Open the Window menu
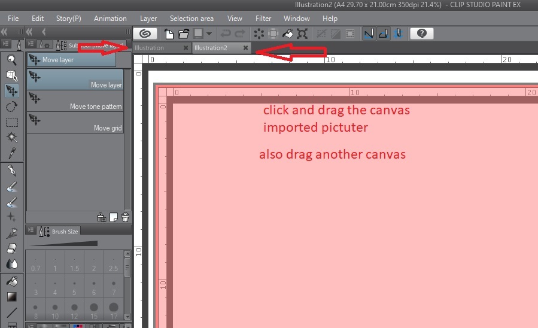The height and width of the screenshot is (328, 538). 296,19
